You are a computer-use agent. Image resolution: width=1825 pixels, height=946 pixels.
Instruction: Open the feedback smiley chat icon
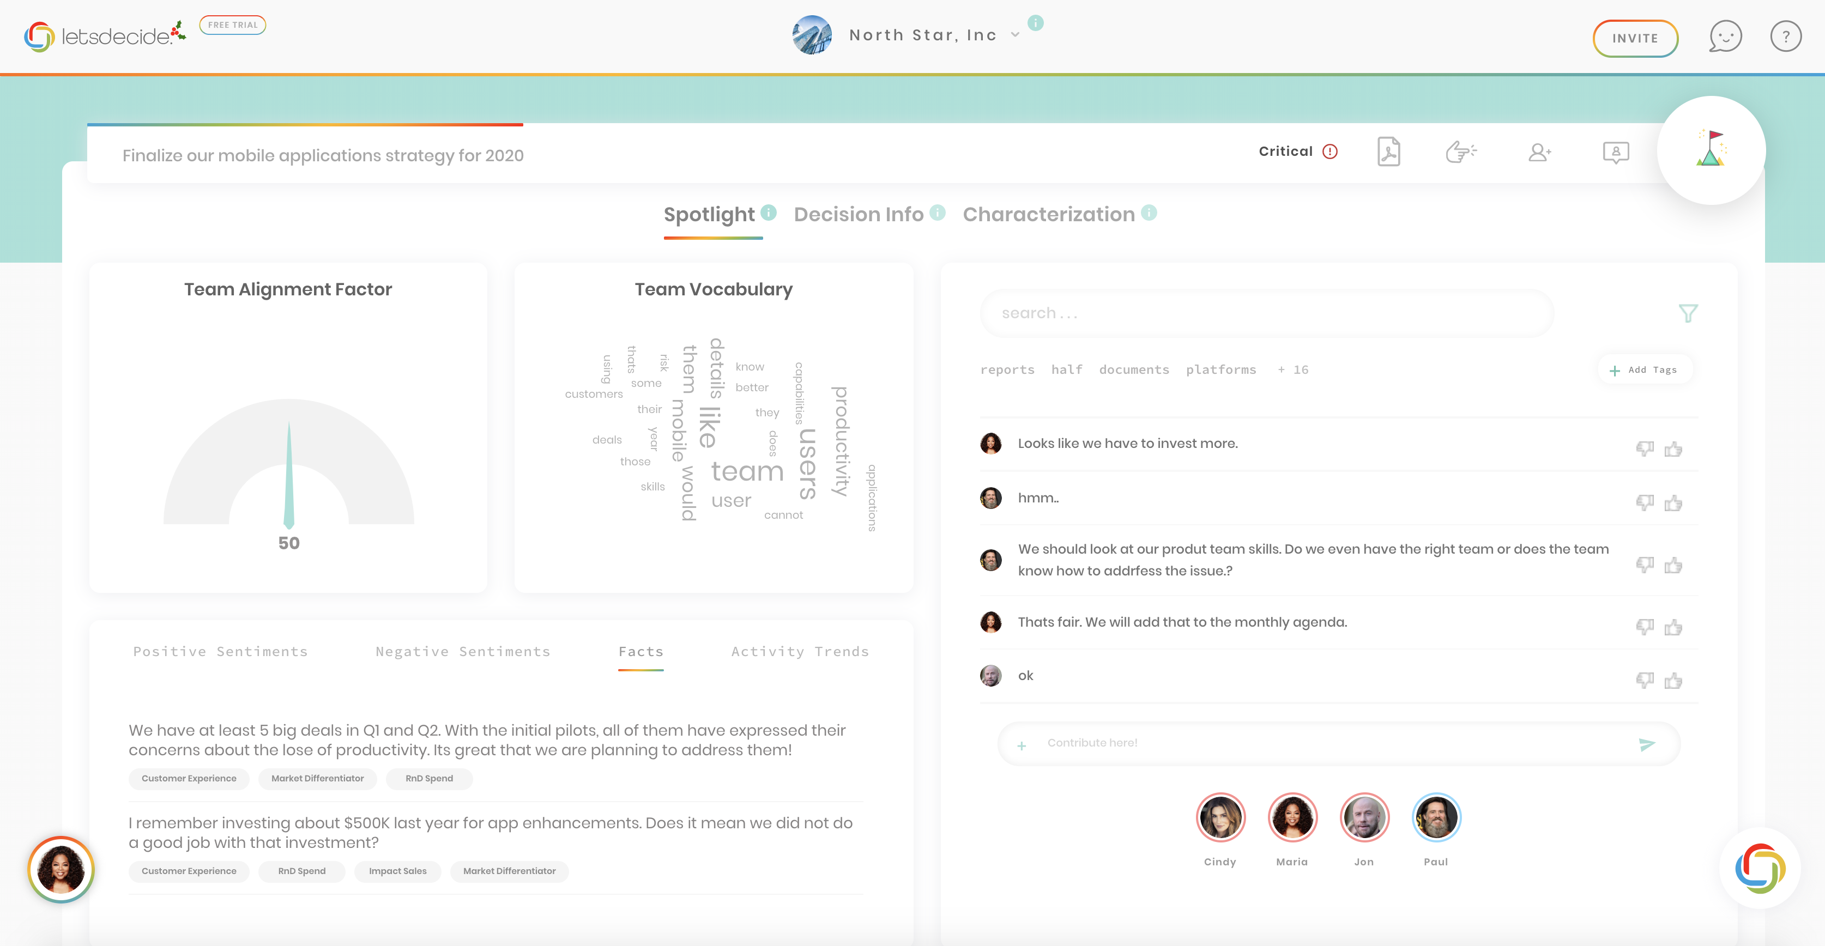1725,36
